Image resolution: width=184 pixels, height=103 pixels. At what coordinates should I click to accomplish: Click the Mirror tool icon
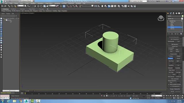[95, 6]
